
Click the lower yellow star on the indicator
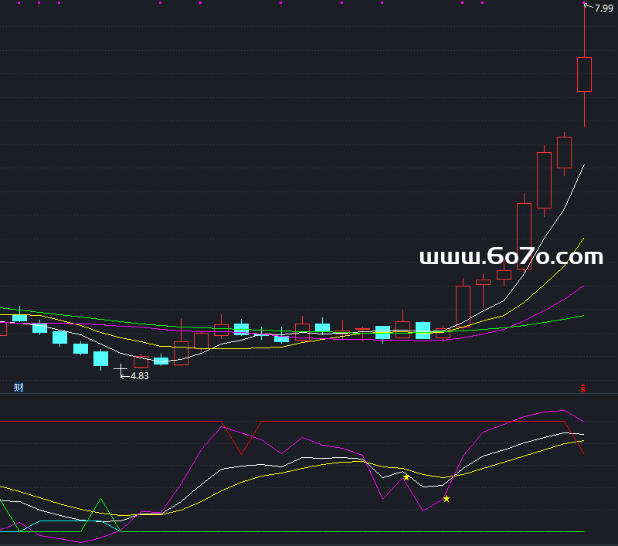click(x=447, y=499)
